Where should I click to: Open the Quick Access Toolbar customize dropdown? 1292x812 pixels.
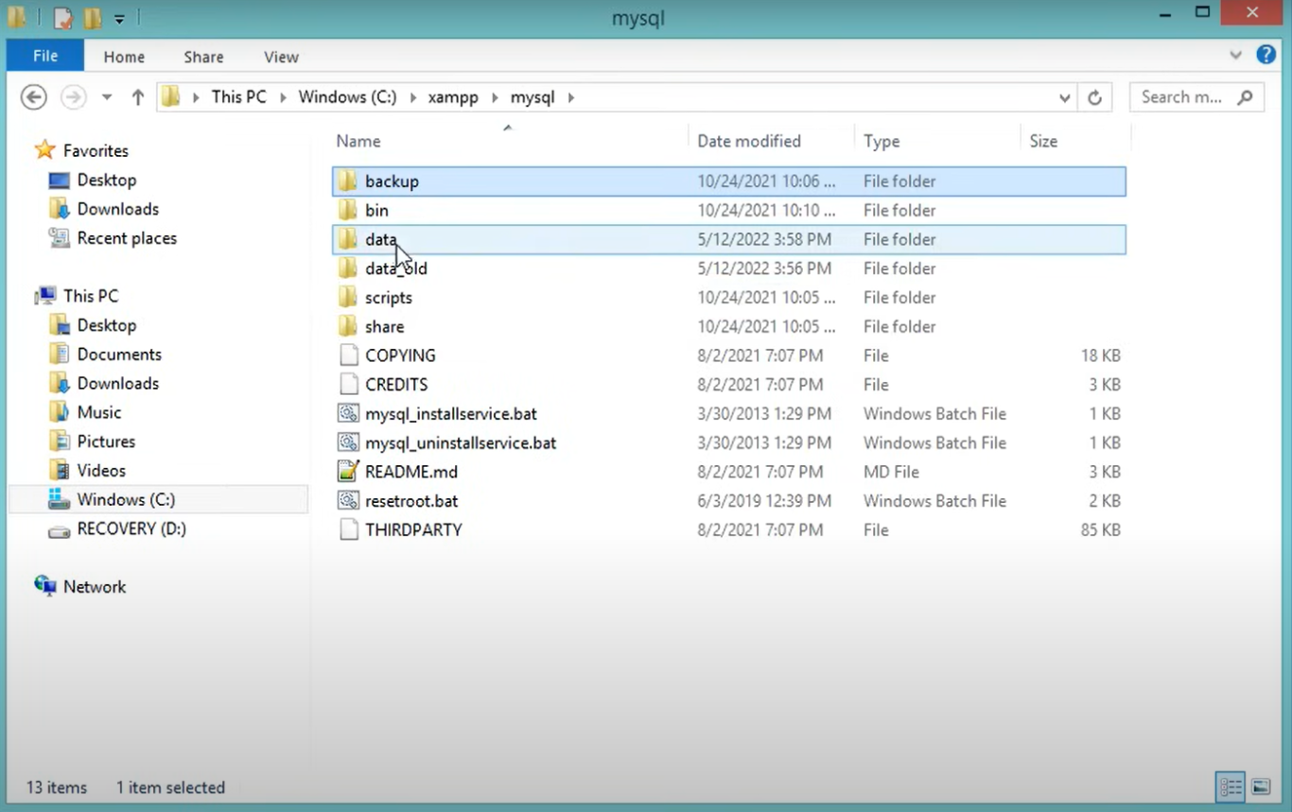119,17
